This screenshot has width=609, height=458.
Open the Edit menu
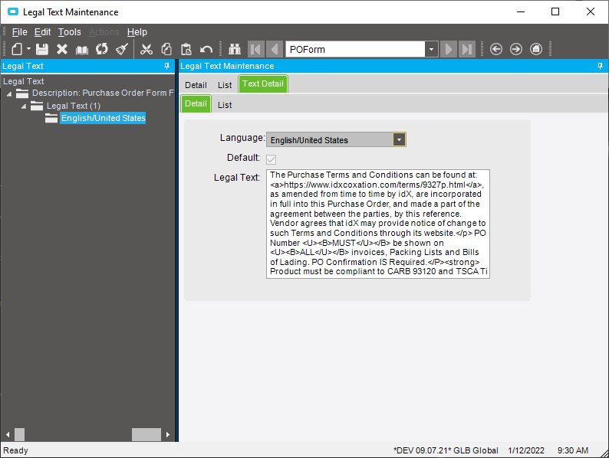point(43,32)
